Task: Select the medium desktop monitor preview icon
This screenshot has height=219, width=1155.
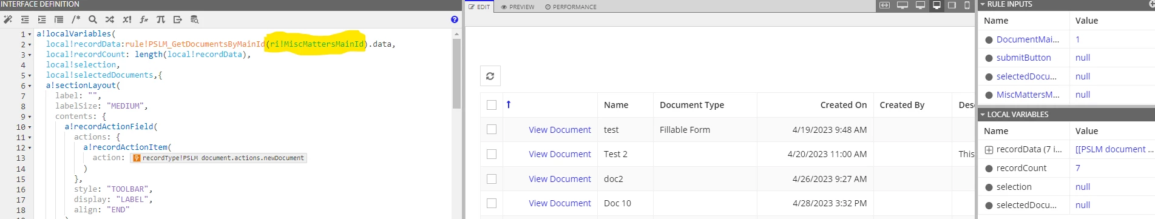Action: 920,5
